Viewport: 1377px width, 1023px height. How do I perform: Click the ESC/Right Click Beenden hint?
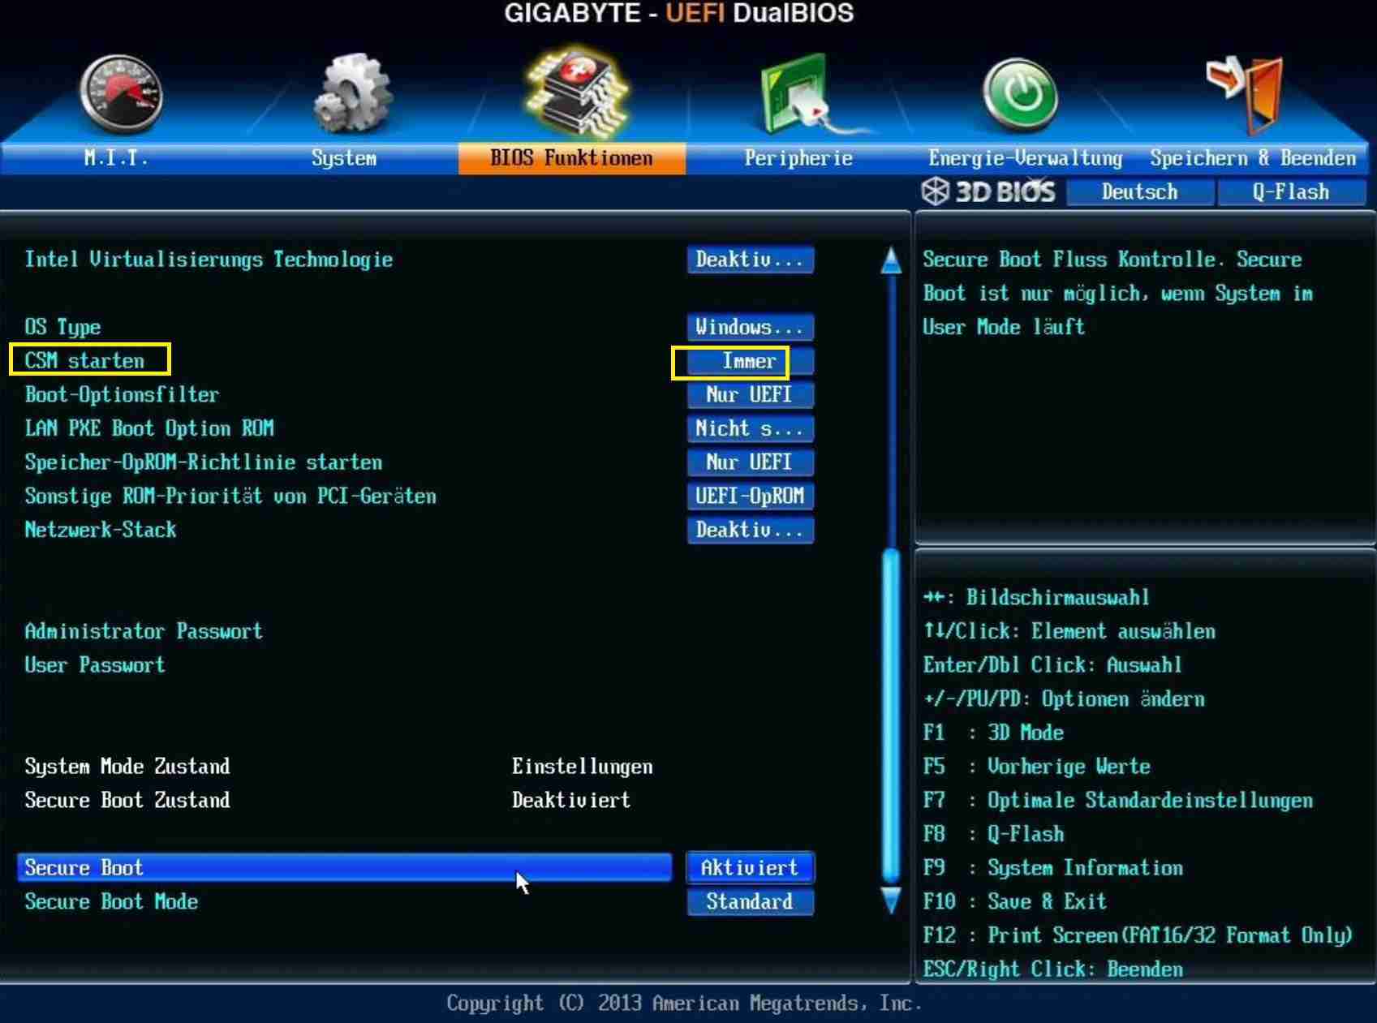pyautogui.click(x=1052, y=969)
